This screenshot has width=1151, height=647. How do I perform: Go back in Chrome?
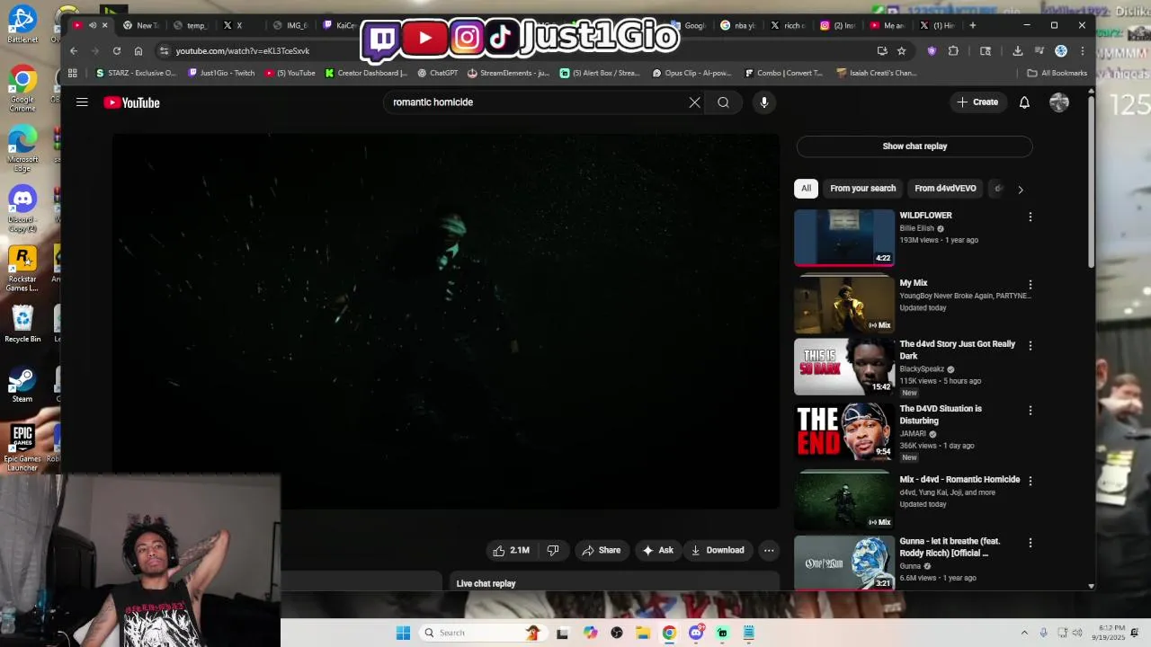click(74, 51)
